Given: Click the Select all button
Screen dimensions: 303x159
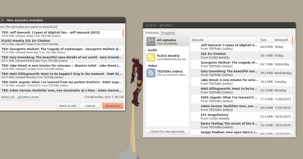Looking at the screenshot, I should (x=7, y=97).
